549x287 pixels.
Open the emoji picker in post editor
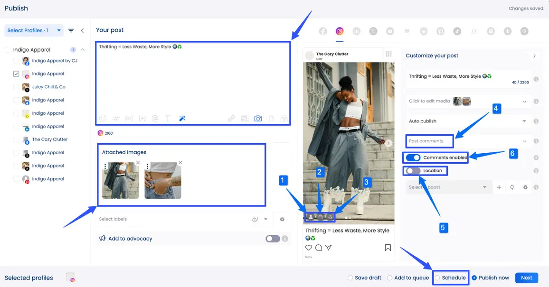pos(103,119)
